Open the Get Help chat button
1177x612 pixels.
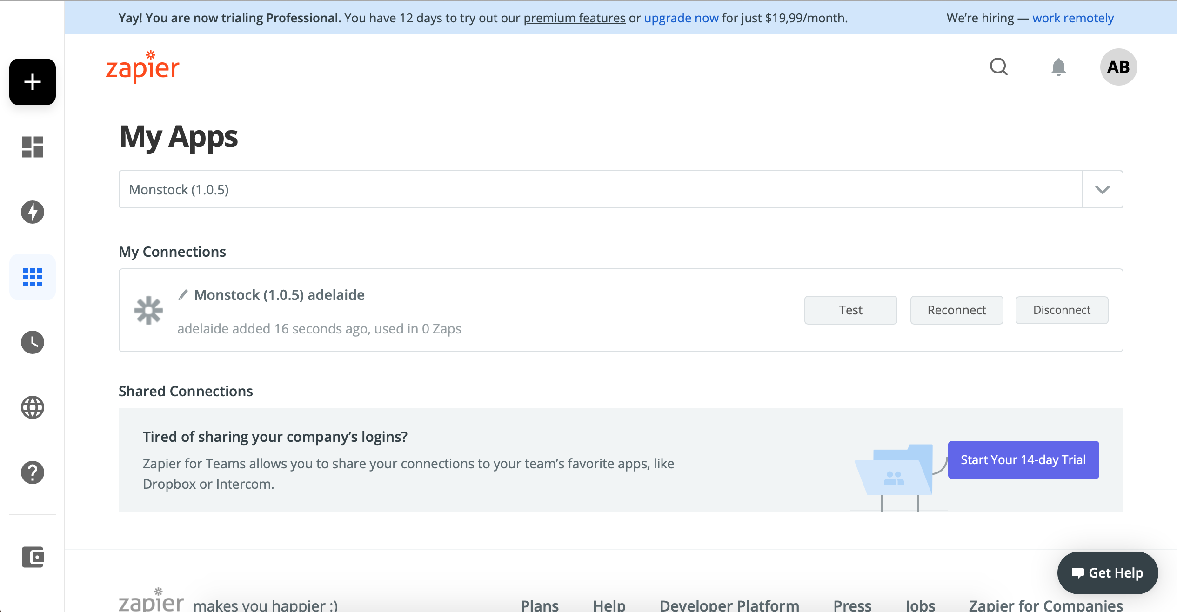[x=1107, y=573]
